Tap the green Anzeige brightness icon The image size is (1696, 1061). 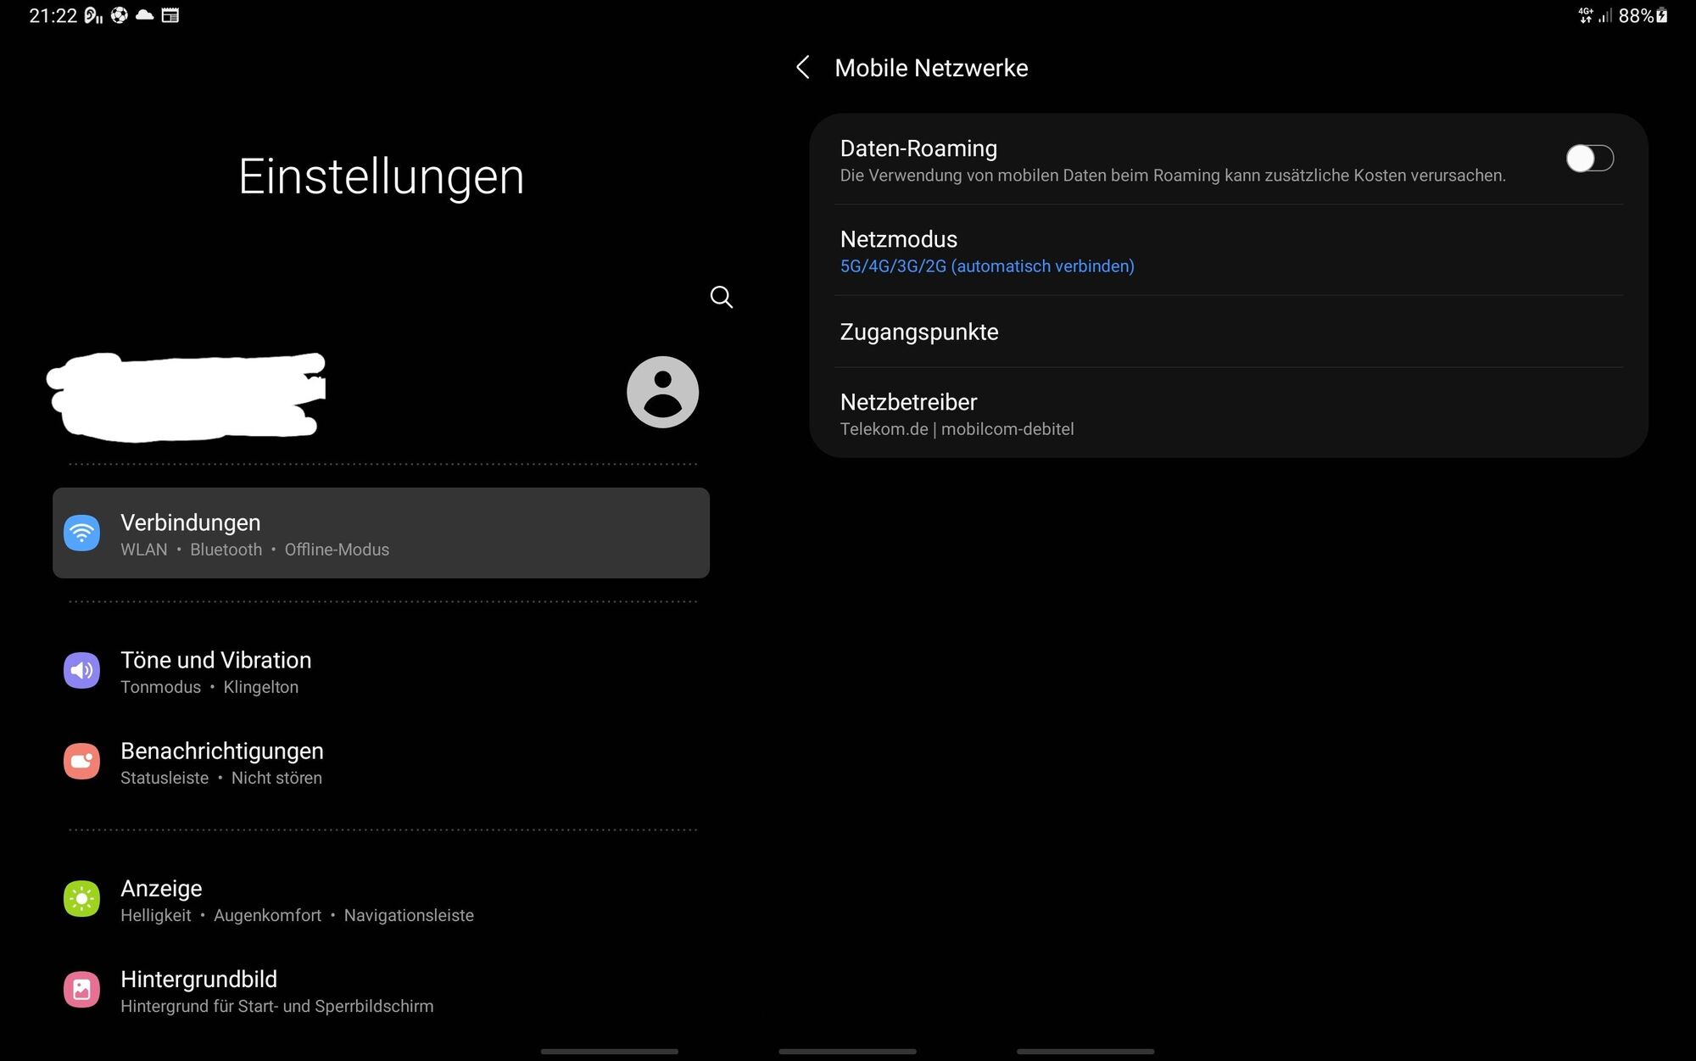tap(82, 899)
